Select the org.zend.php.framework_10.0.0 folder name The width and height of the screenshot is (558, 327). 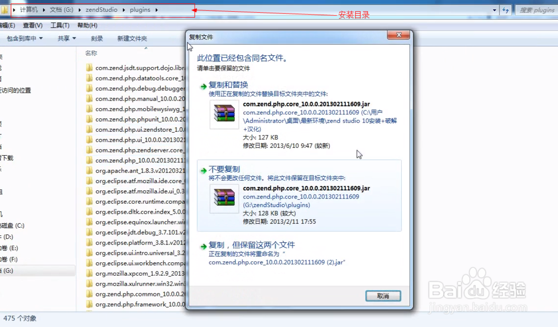point(140,305)
